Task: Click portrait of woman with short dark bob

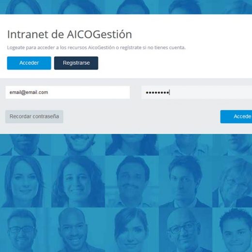Action: click(132, 230)
